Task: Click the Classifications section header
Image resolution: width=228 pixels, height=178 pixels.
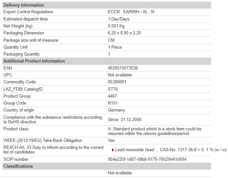Action: 107,166
